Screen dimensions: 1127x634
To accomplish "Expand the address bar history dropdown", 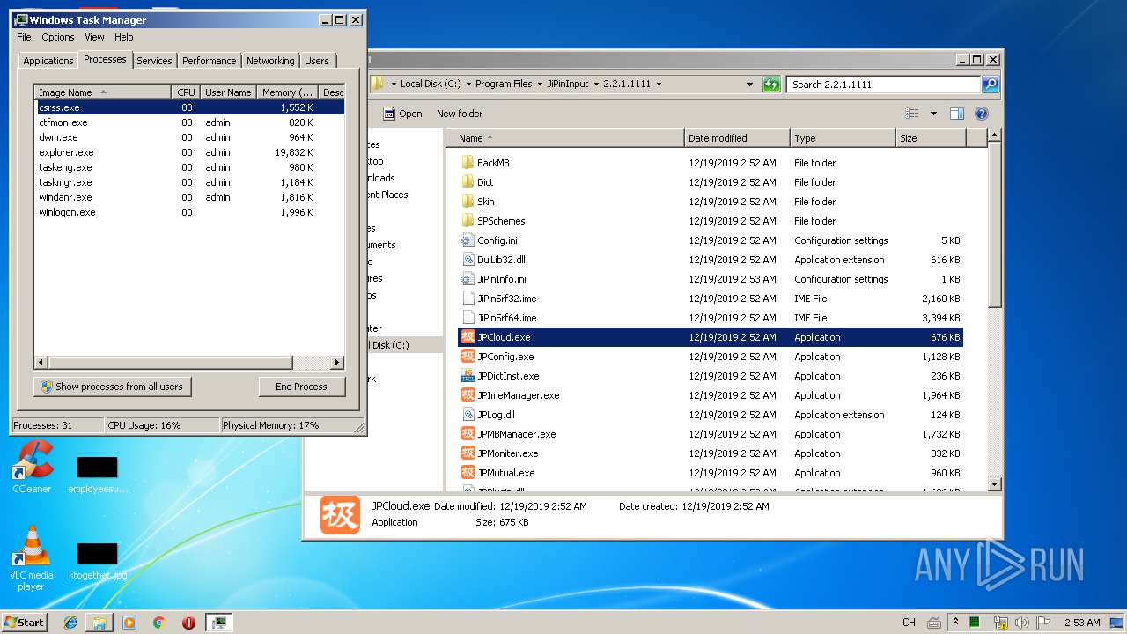I will coord(749,85).
